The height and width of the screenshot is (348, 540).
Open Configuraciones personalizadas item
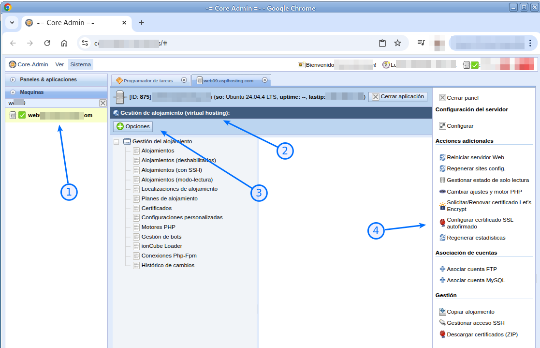tap(182, 218)
